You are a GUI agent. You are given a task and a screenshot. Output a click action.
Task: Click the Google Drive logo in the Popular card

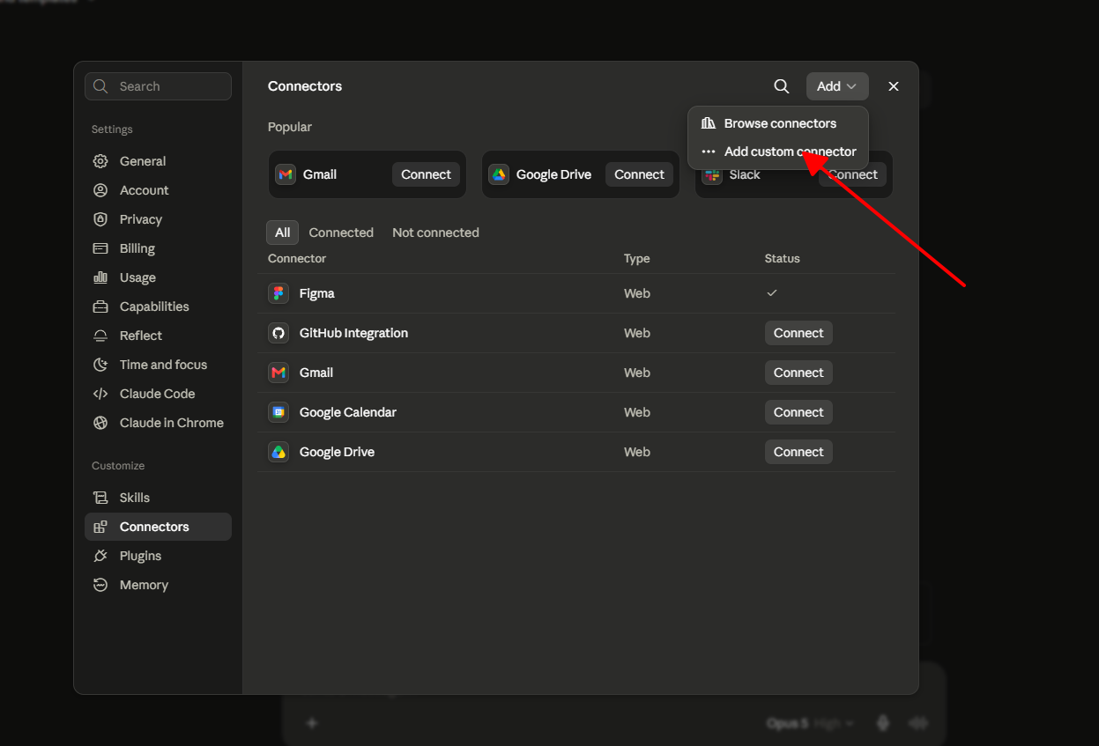pos(499,174)
